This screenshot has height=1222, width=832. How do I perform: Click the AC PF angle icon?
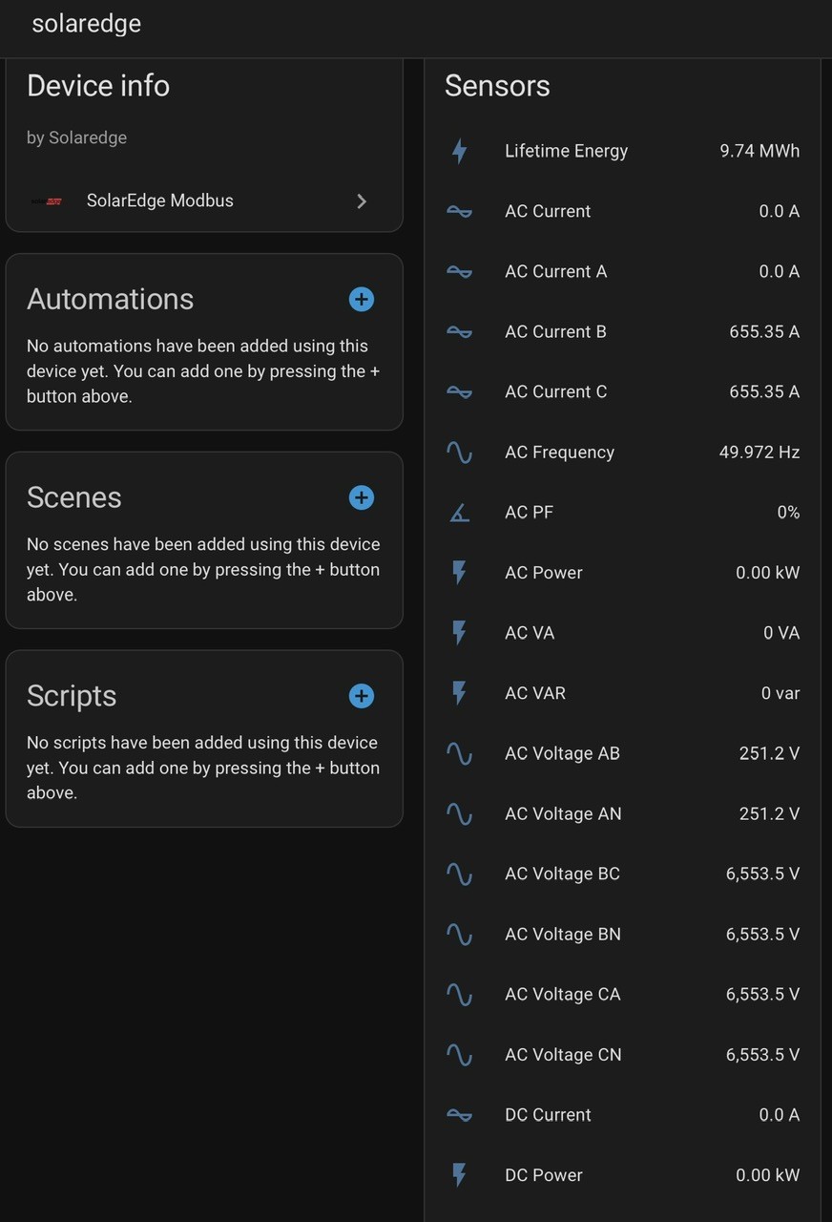point(460,513)
